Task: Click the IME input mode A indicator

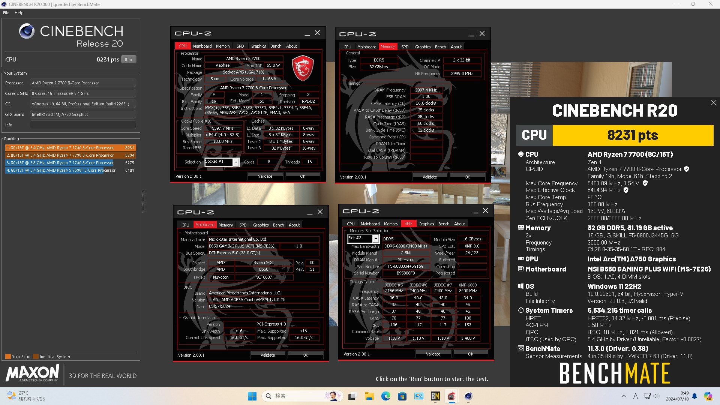Action: (x=635, y=396)
